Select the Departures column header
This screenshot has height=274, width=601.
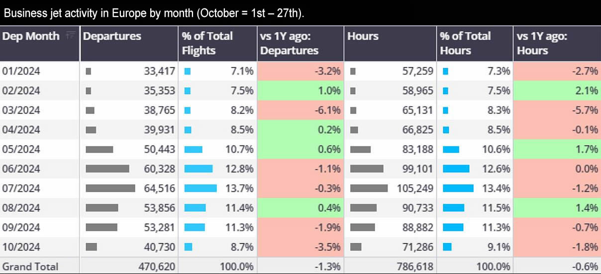[112, 36]
